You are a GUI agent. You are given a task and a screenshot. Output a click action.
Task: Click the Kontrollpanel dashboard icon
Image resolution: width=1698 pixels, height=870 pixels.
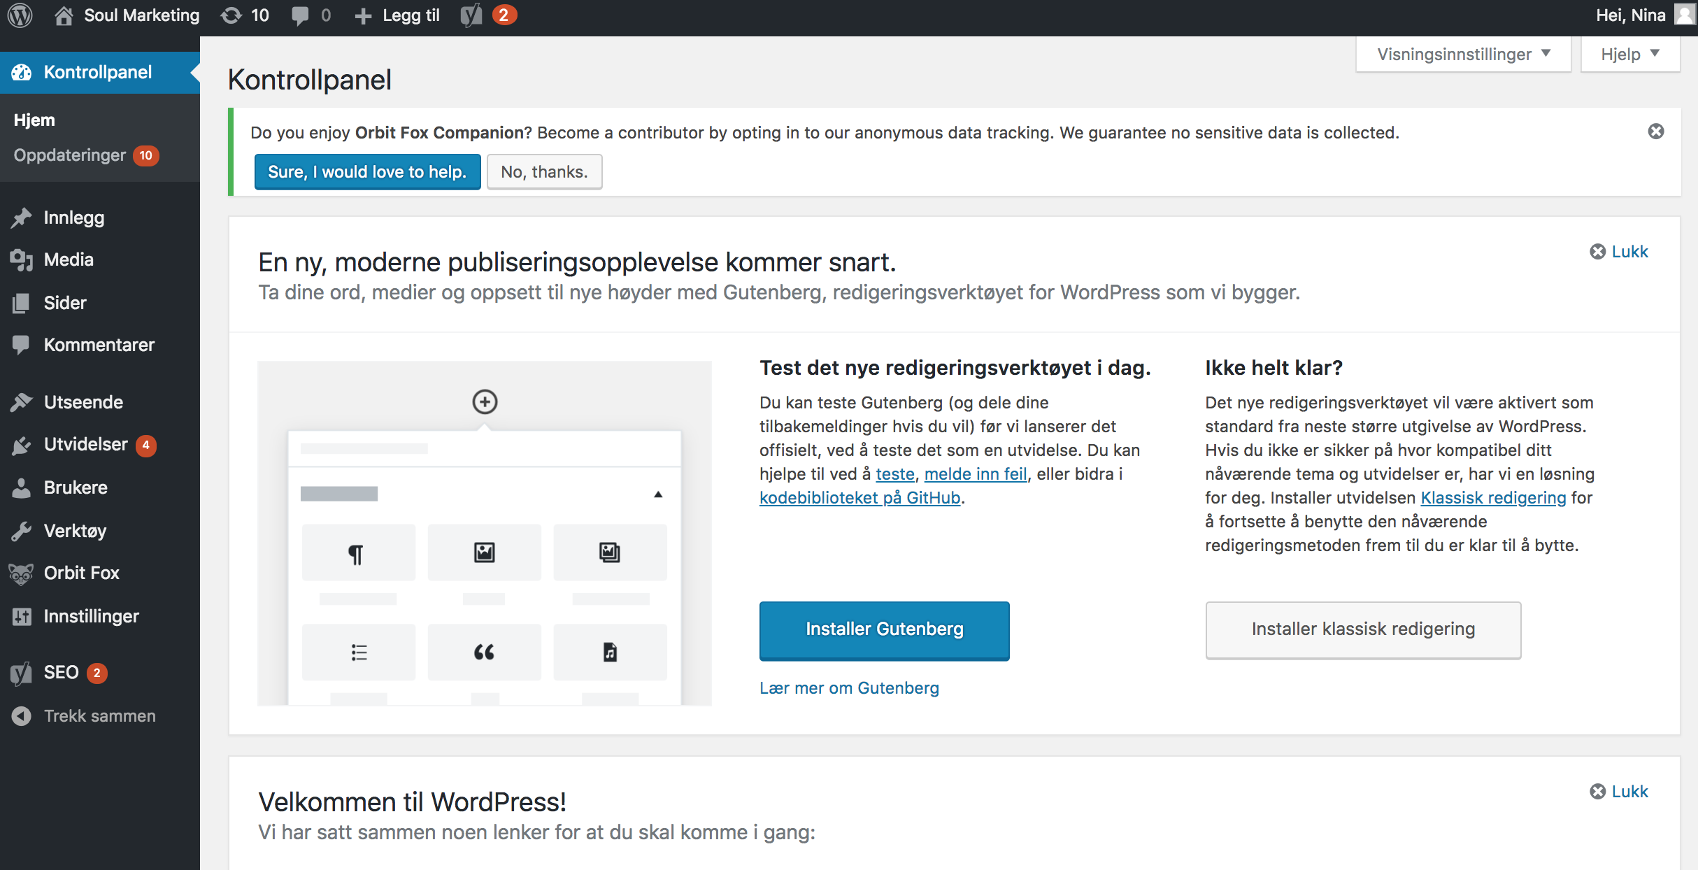coord(22,72)
